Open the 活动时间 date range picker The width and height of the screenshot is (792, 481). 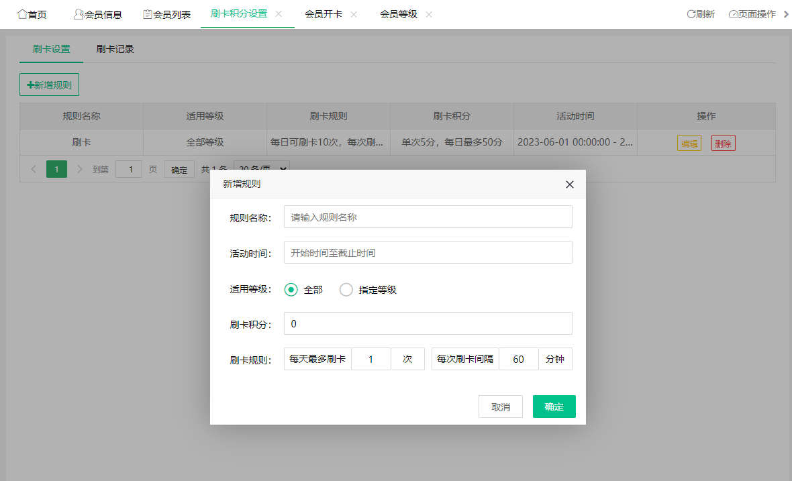click(x=428, y=252)
